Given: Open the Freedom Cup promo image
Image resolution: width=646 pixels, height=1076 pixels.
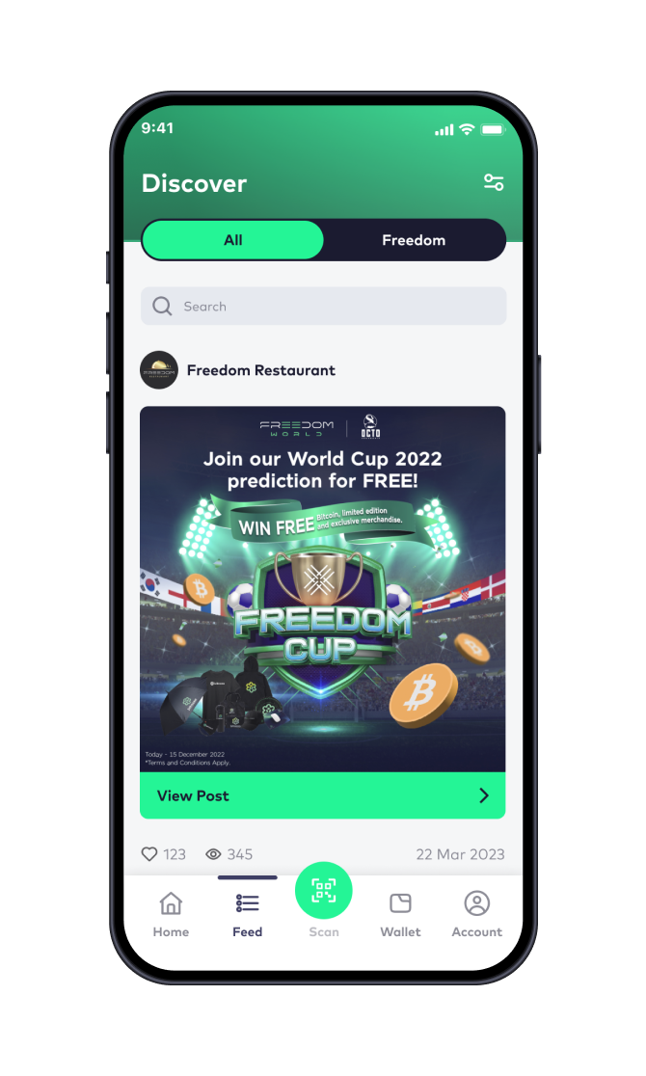Looking at the screenshot, I should 323,589.
